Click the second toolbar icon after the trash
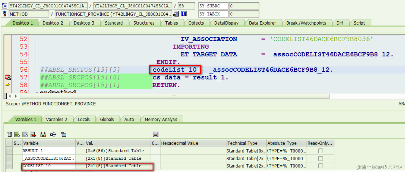Screen dimensions: 405x172 (x=18, y=134)
